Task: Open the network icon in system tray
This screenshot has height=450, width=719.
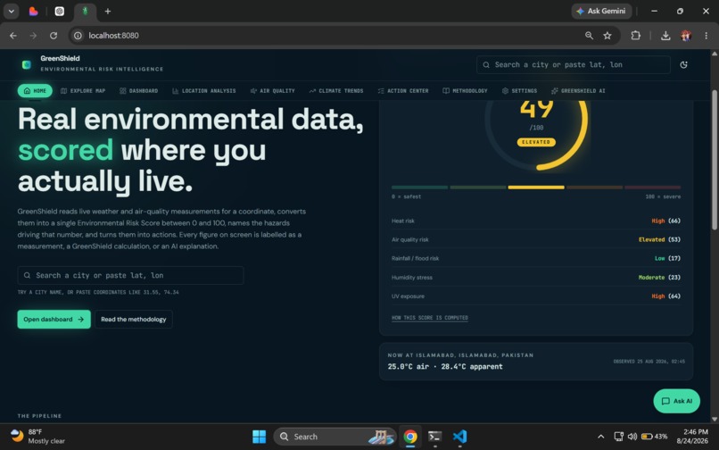Action: point(618,437)
